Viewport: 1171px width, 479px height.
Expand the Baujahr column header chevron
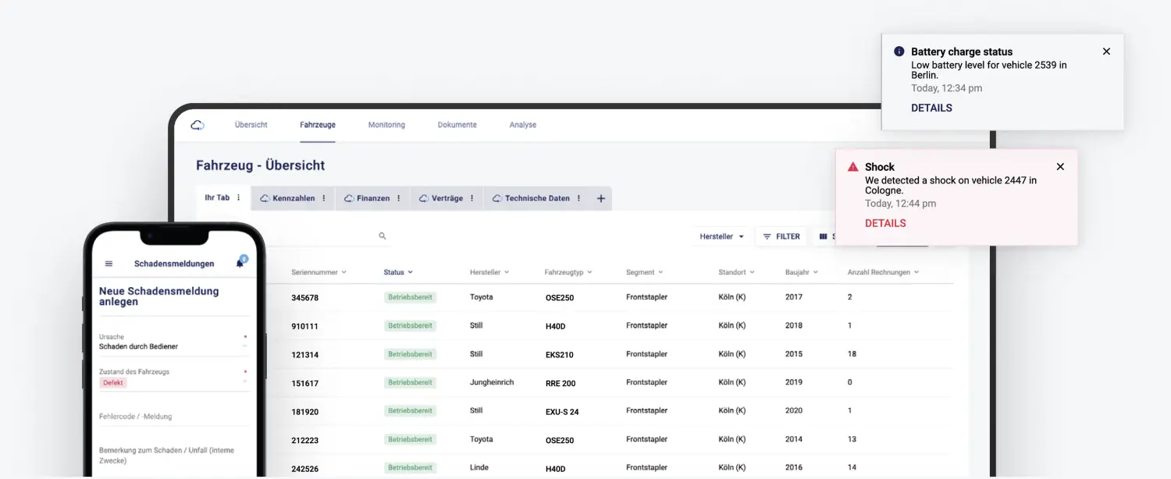click(816, 272)
